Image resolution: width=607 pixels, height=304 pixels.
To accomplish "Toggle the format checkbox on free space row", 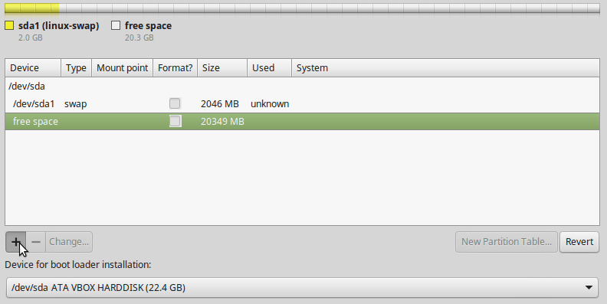I will click(175, 121).
